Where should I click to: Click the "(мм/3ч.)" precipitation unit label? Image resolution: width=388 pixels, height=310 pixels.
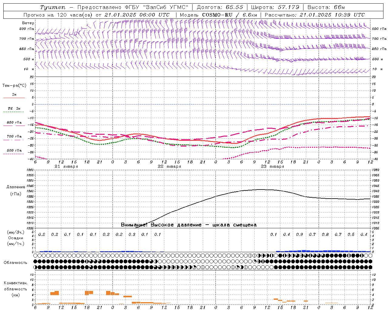(x=15, y=232)
